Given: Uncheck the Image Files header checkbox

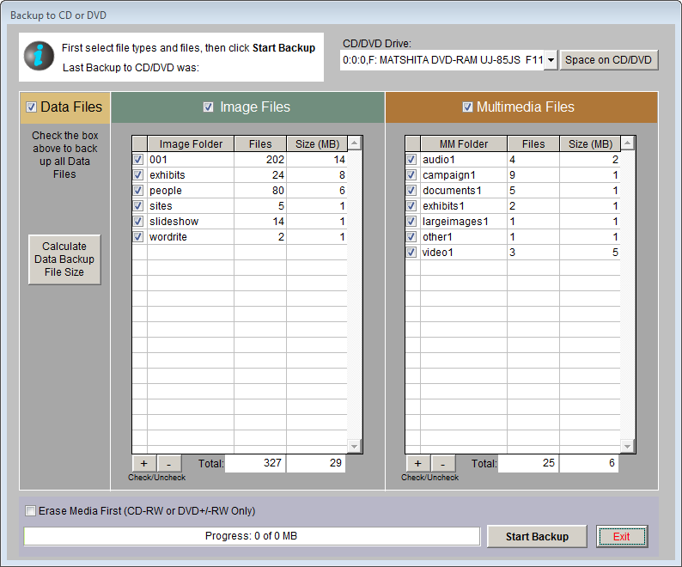Looking at the screenshot, I should tap(208, 107).
